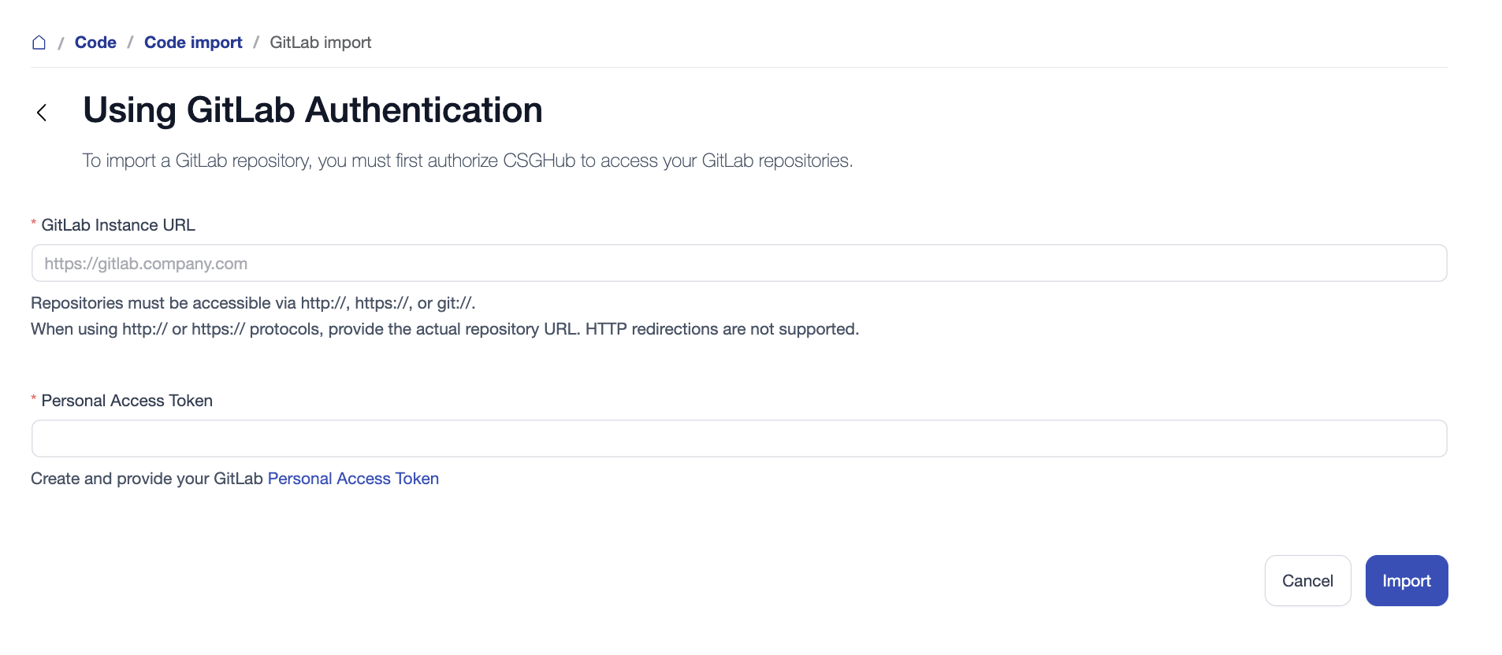1502x655 pixels.
Task: Click the 'Repositories must be accessible' help text
Action: pos(253,303)
